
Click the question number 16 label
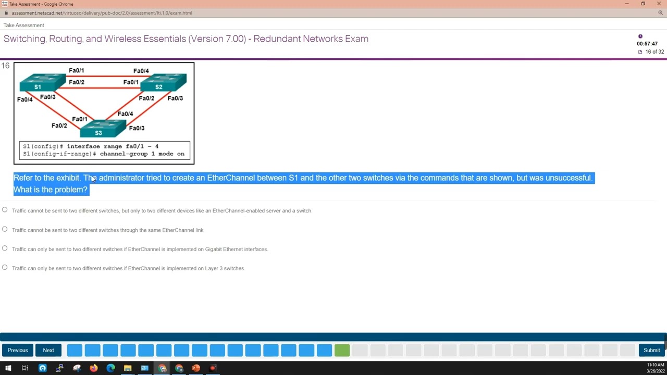tap(5, 66)
